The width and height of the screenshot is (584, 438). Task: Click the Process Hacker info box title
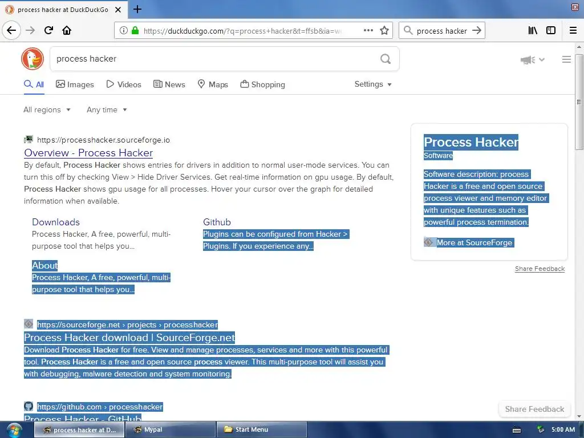pos(471,142)
